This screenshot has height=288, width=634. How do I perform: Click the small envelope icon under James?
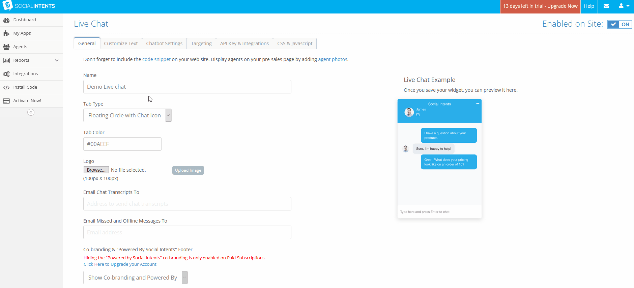[x=418, y=115]
